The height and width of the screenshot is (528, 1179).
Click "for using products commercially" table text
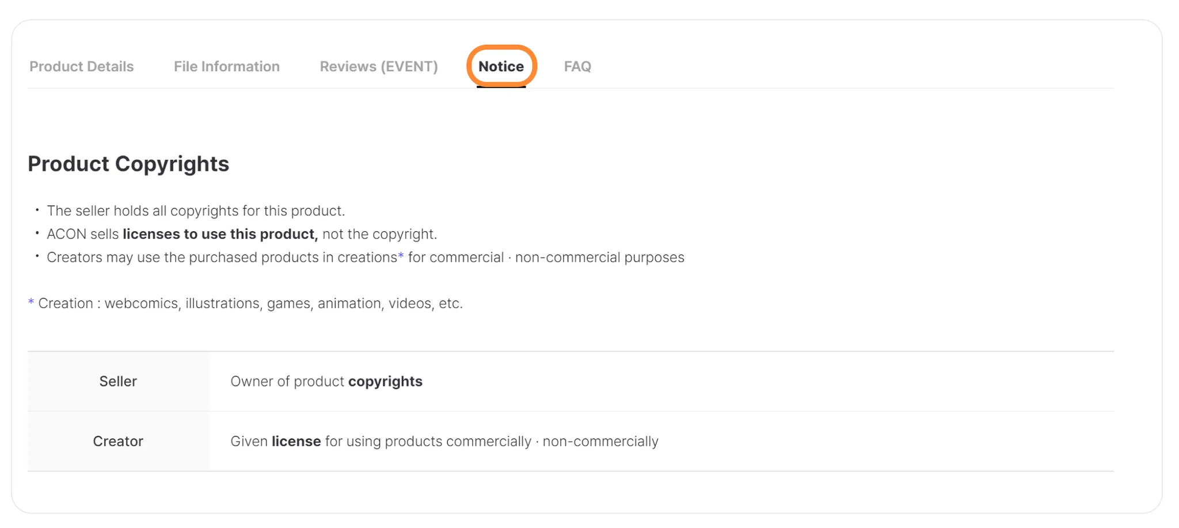(x=428, y=441)
